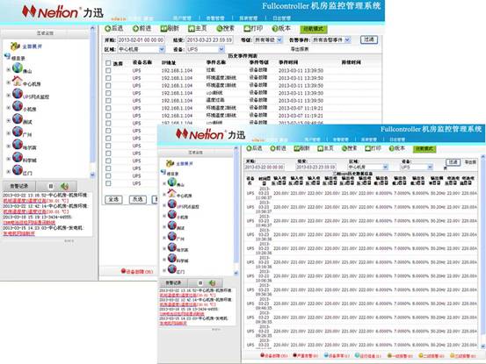Click the pause icon beside 告警记录 in rear window

click(51, 186)
